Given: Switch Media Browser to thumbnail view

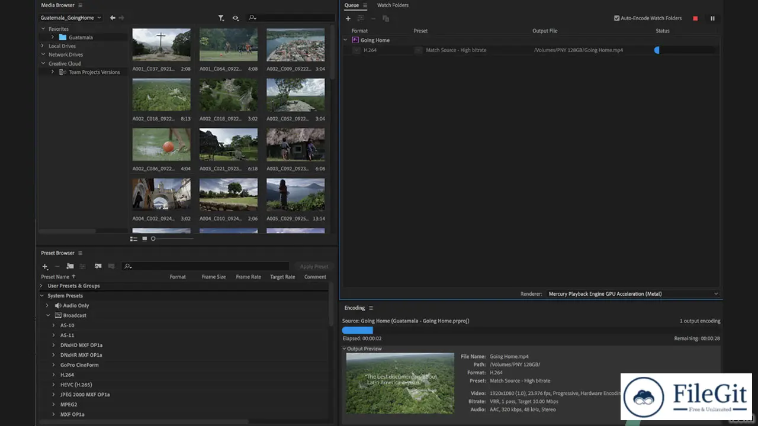Looking at the screenshot, I should click(x=144, y=238).
